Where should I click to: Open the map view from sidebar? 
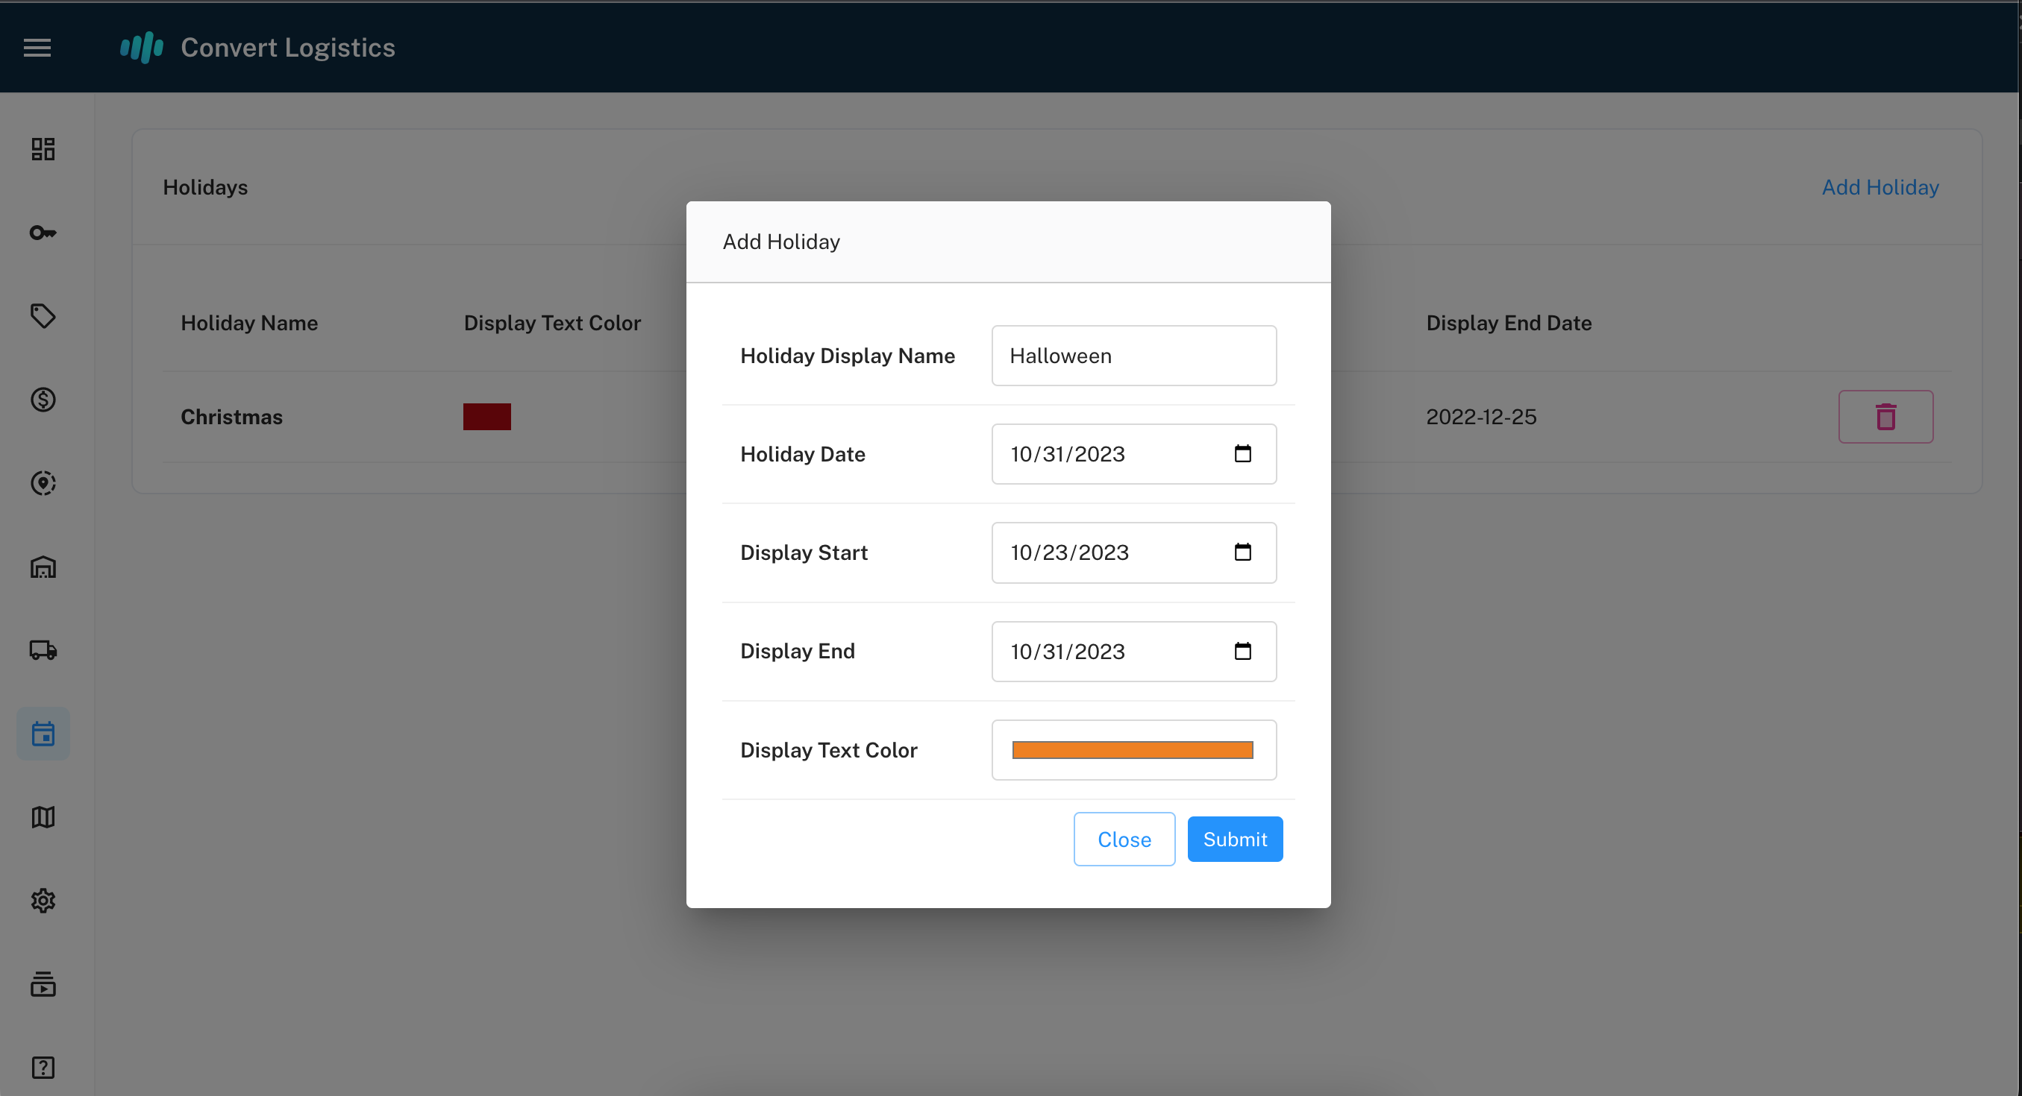[43, 816]
